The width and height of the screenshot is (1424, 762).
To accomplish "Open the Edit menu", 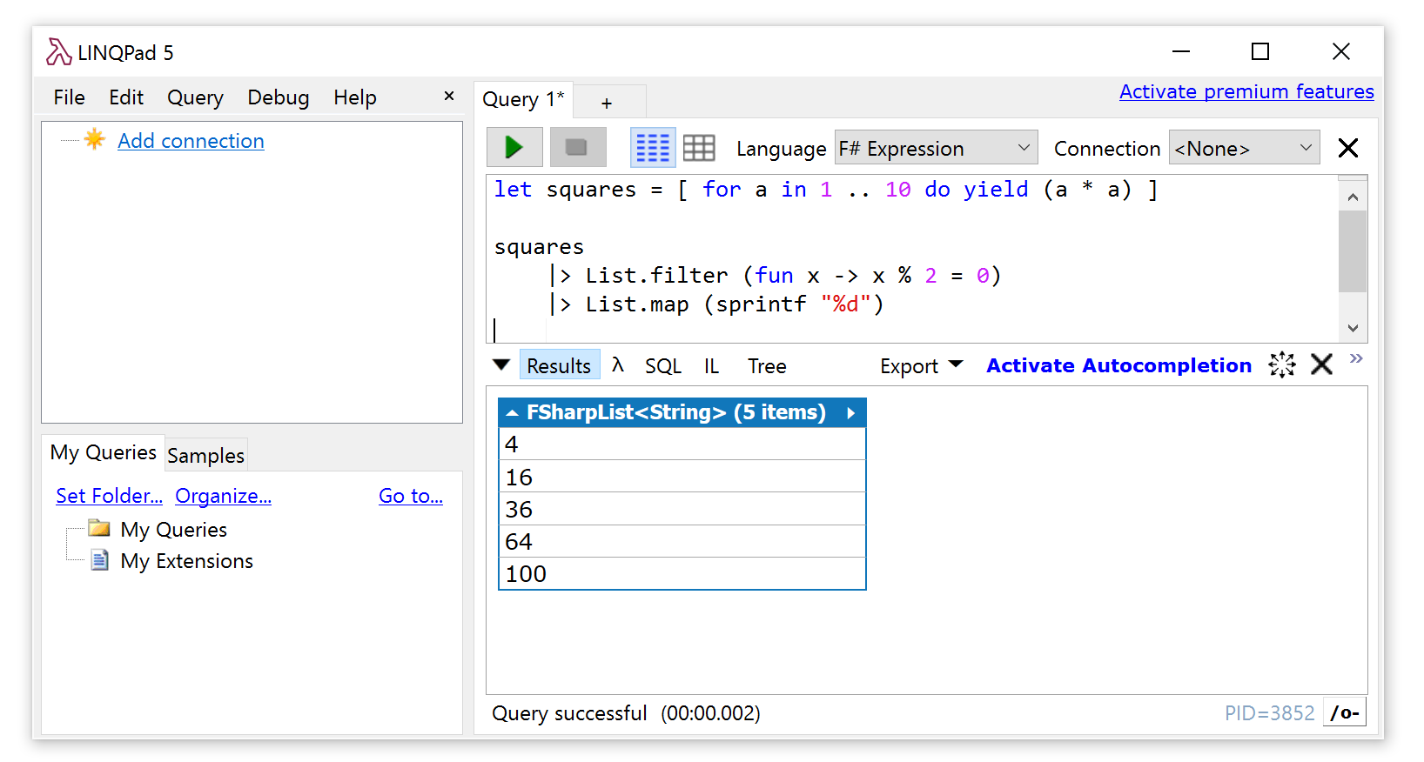I will pyautogui.click(x=126, y=97).
